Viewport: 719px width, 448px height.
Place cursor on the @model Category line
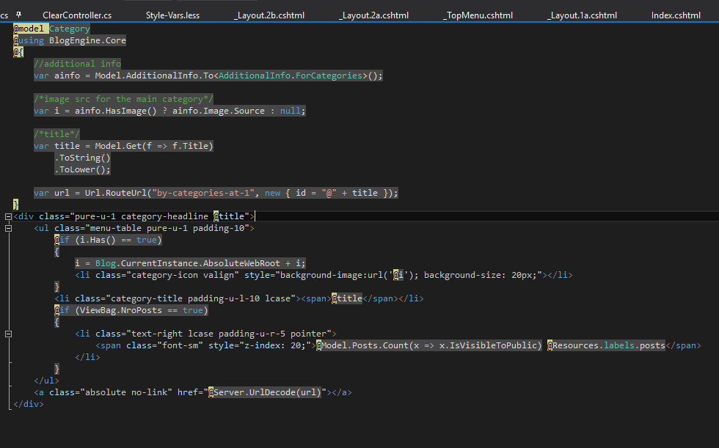point(51,29)
